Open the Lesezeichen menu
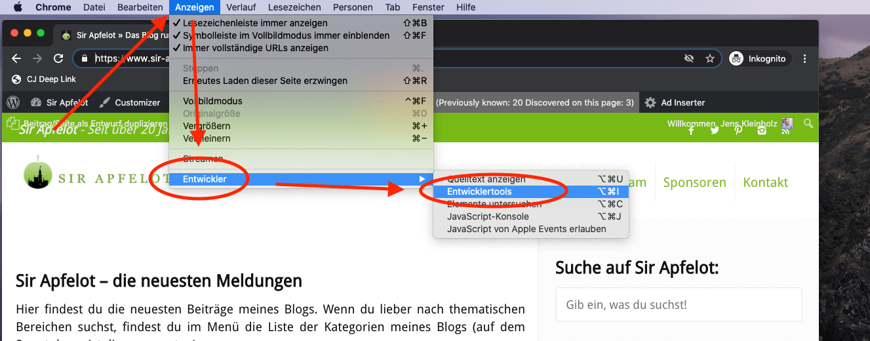This screenshot has height=341, width=870. coord(295,7)
